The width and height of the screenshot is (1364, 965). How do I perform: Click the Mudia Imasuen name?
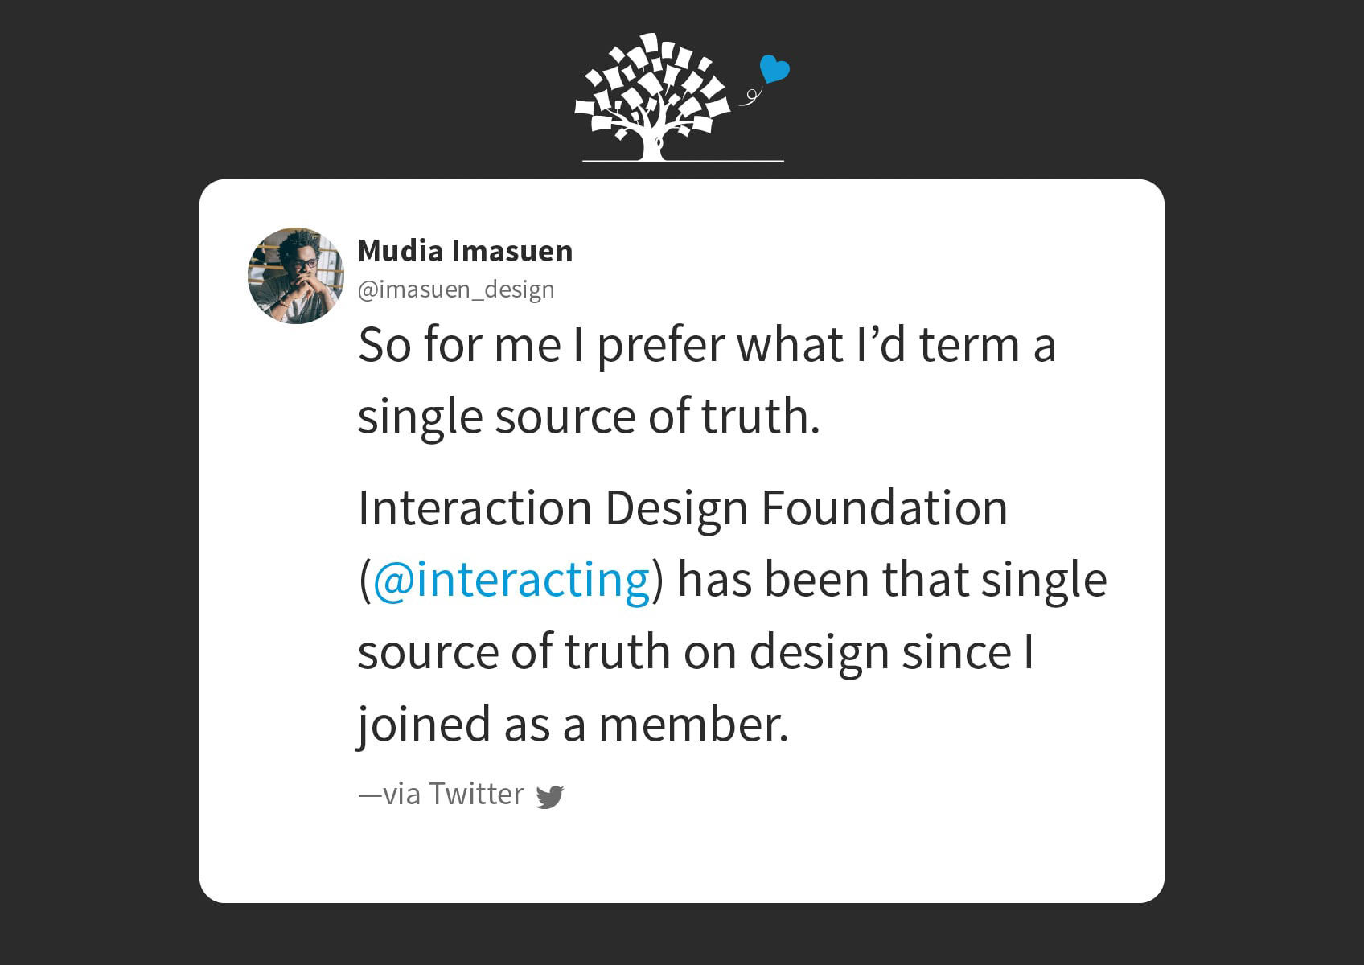click(x=465, y=251)
